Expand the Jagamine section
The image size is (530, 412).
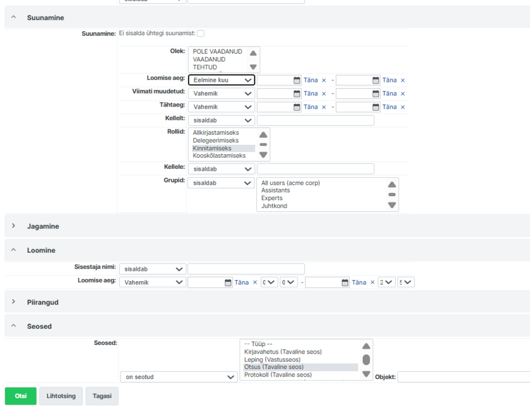(x=14, y=226)
